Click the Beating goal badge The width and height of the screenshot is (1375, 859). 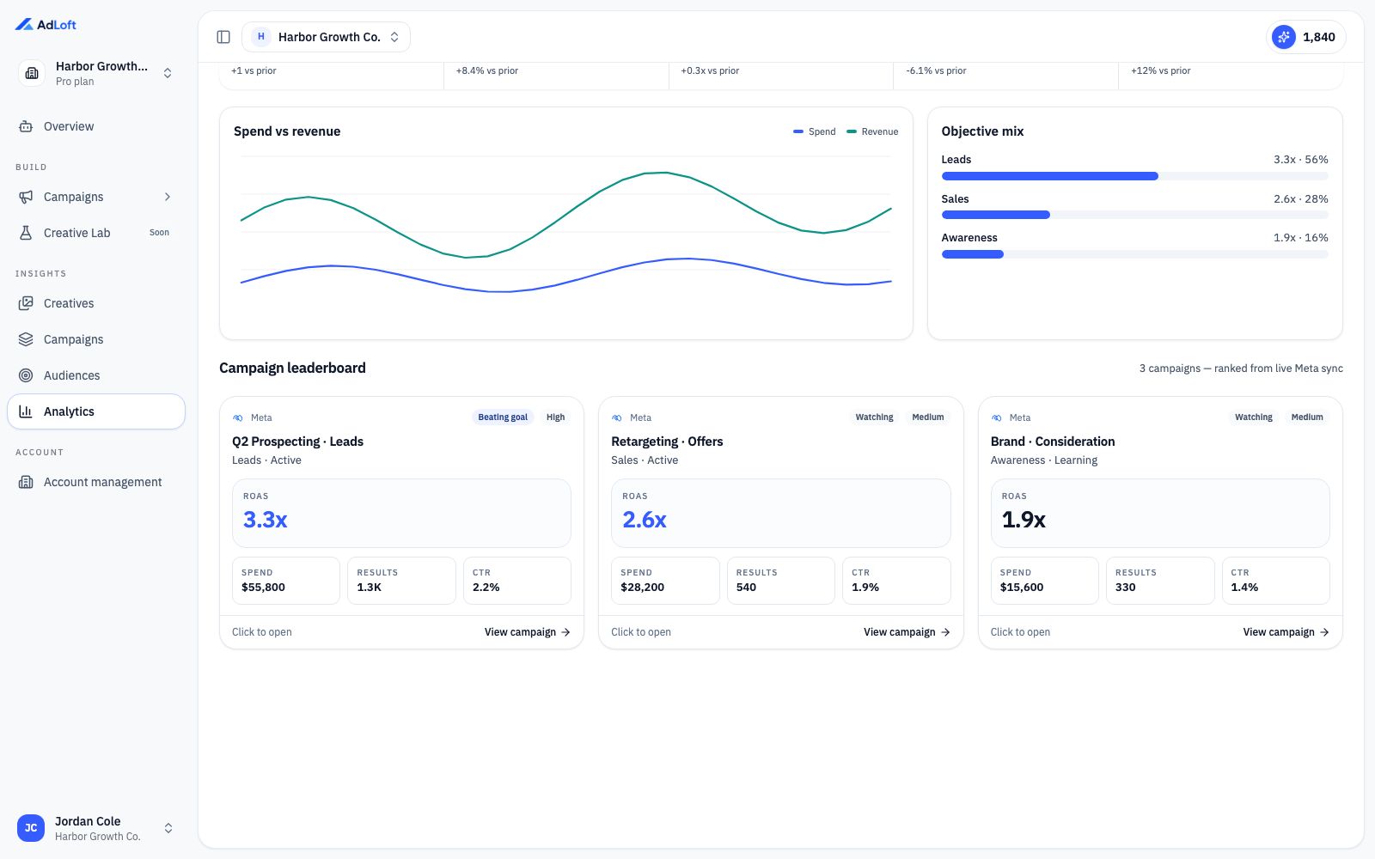[503, 417]
